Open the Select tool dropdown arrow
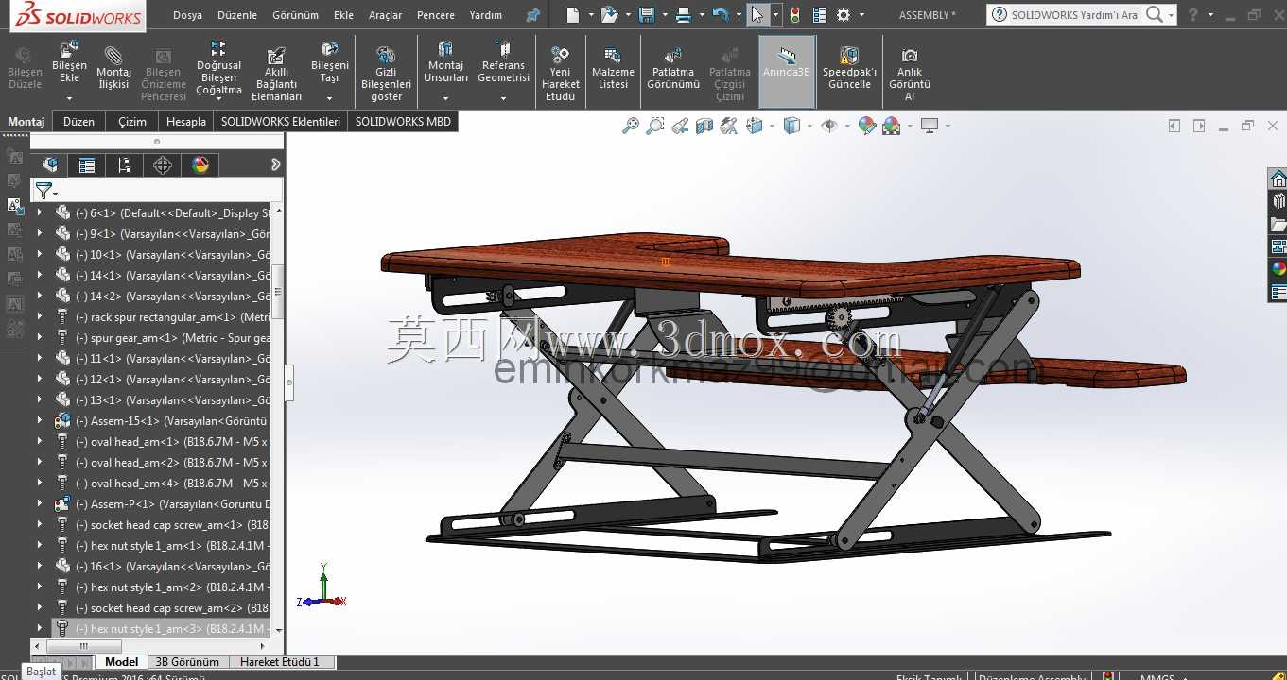The width and height of the screenshot is (1287, 680). (775, 15)
